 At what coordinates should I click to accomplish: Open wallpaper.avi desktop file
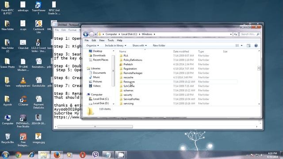pos(23,82)
